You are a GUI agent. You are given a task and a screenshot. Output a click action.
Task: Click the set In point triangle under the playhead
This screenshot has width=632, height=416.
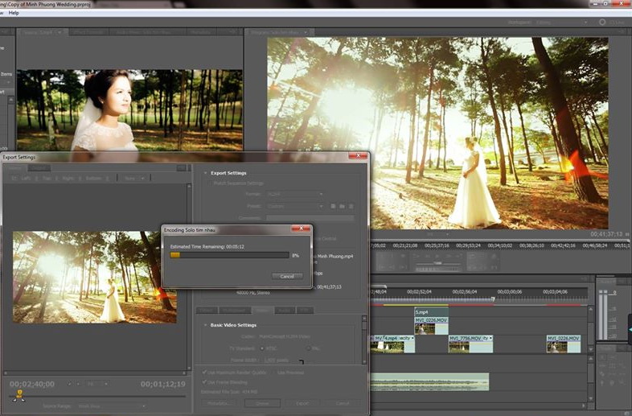click(x=16, y=399)
